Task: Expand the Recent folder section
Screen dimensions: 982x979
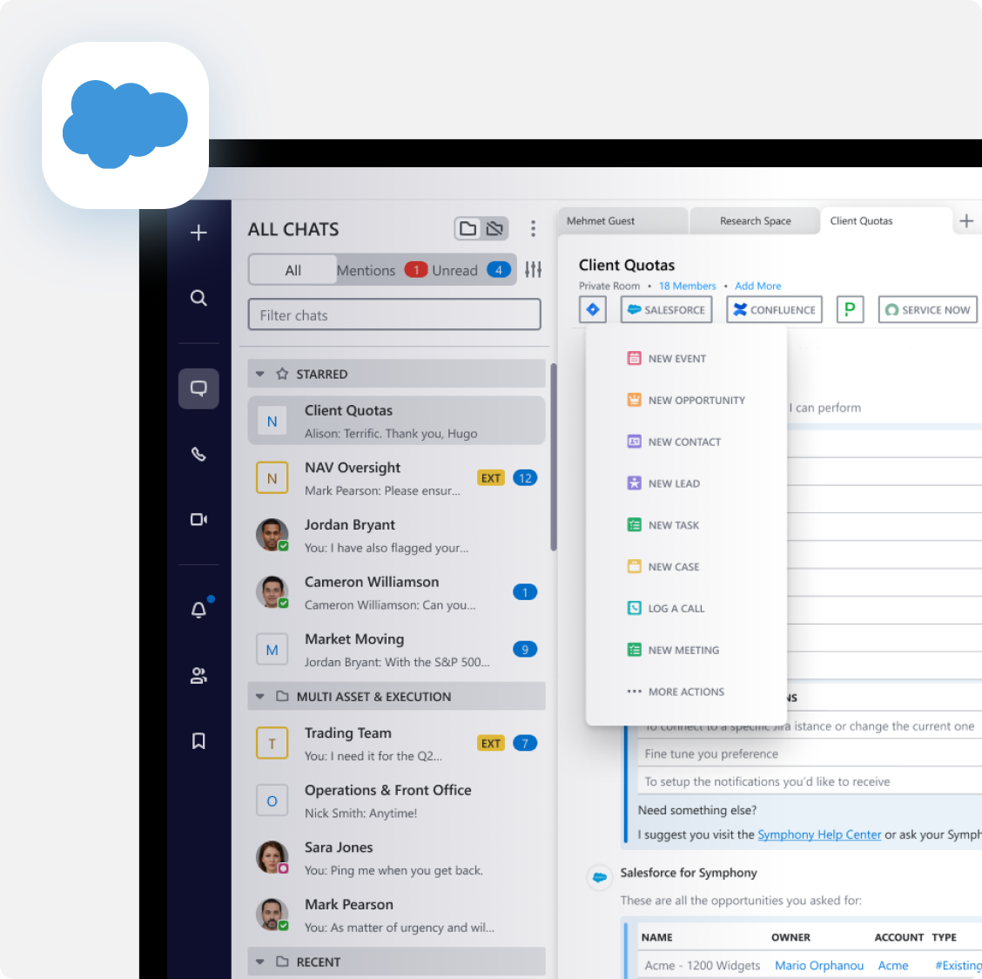Action: click(260, 962)
